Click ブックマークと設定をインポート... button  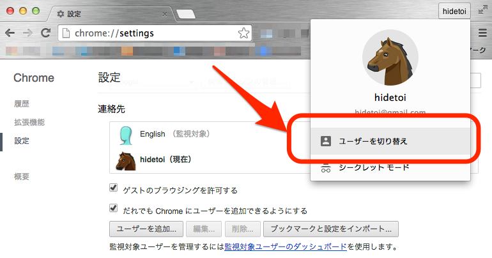point(331,229)
